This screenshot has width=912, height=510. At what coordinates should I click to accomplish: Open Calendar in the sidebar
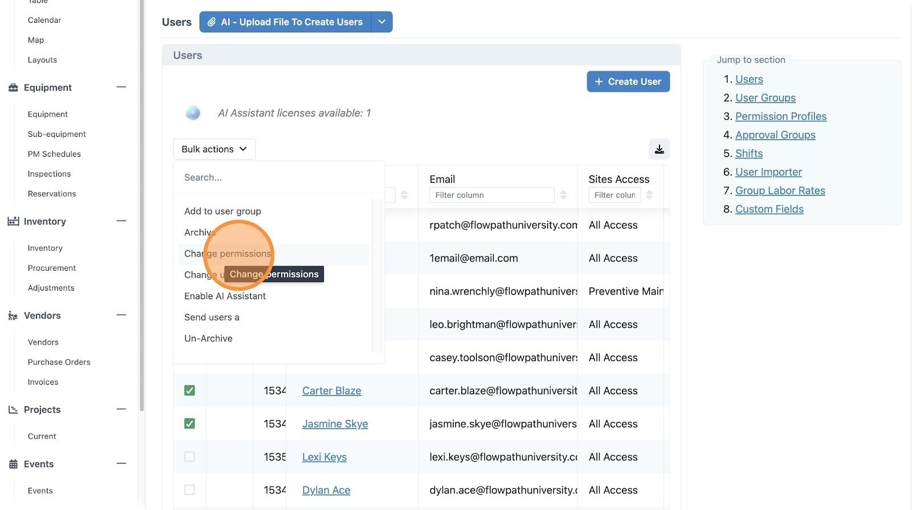click(44, 20)
